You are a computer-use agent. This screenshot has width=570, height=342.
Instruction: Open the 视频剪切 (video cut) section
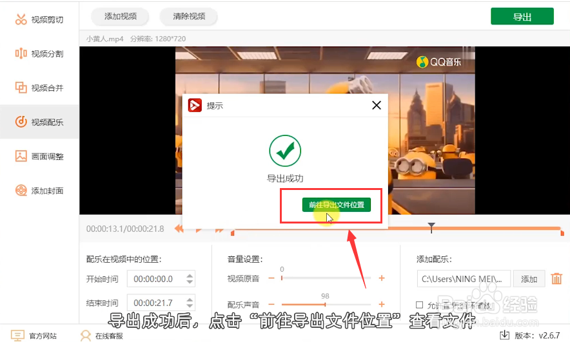coord(39,19)
